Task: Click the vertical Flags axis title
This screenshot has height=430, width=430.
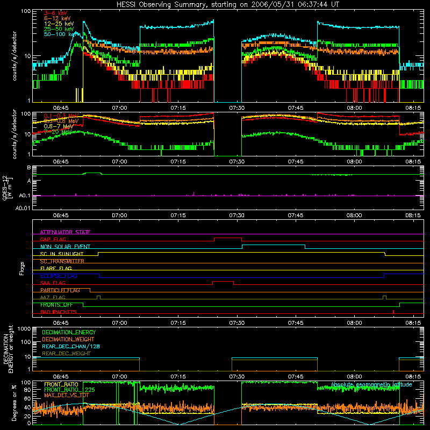Action: 22,268
